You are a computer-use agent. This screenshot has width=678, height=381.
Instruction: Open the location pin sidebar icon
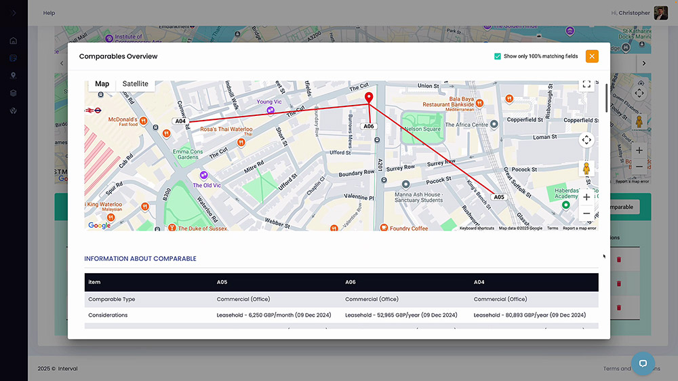pyautogui.click(x=14, y=76)
